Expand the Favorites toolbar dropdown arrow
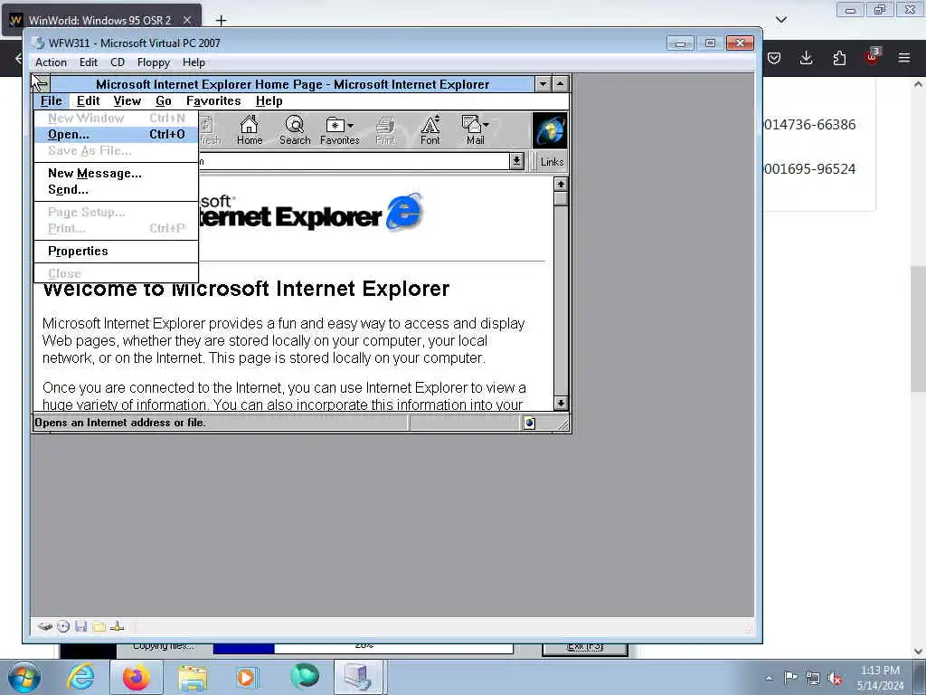Image resolution: width=926 pixels, height=695 pixels. click(350, 125)
